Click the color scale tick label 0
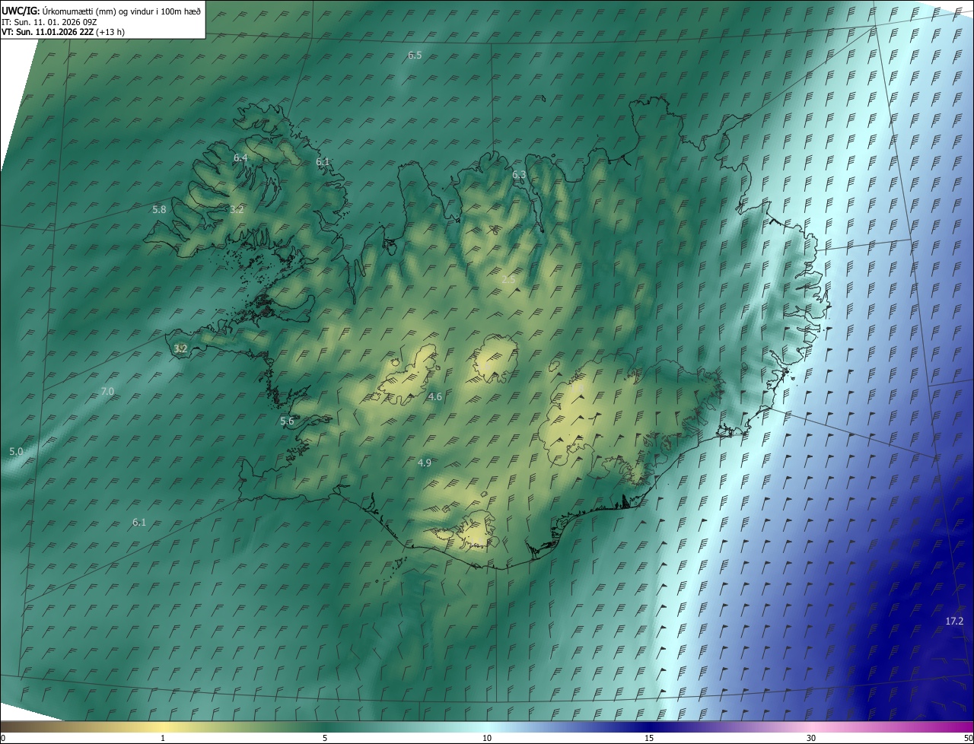 (3, 739)
